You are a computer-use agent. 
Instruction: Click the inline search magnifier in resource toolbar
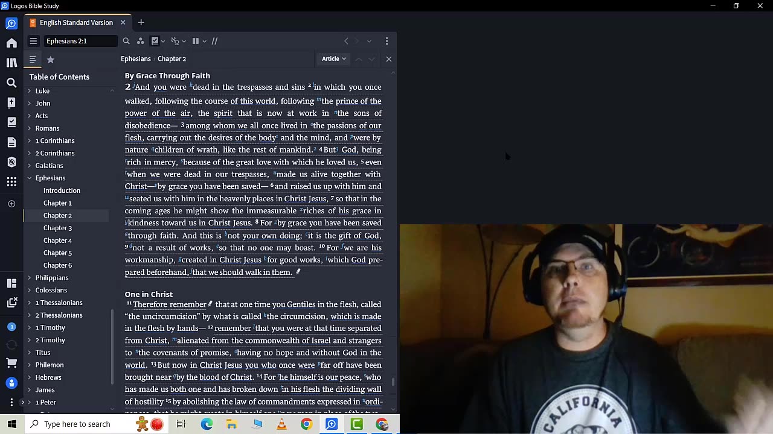(126, 41)
